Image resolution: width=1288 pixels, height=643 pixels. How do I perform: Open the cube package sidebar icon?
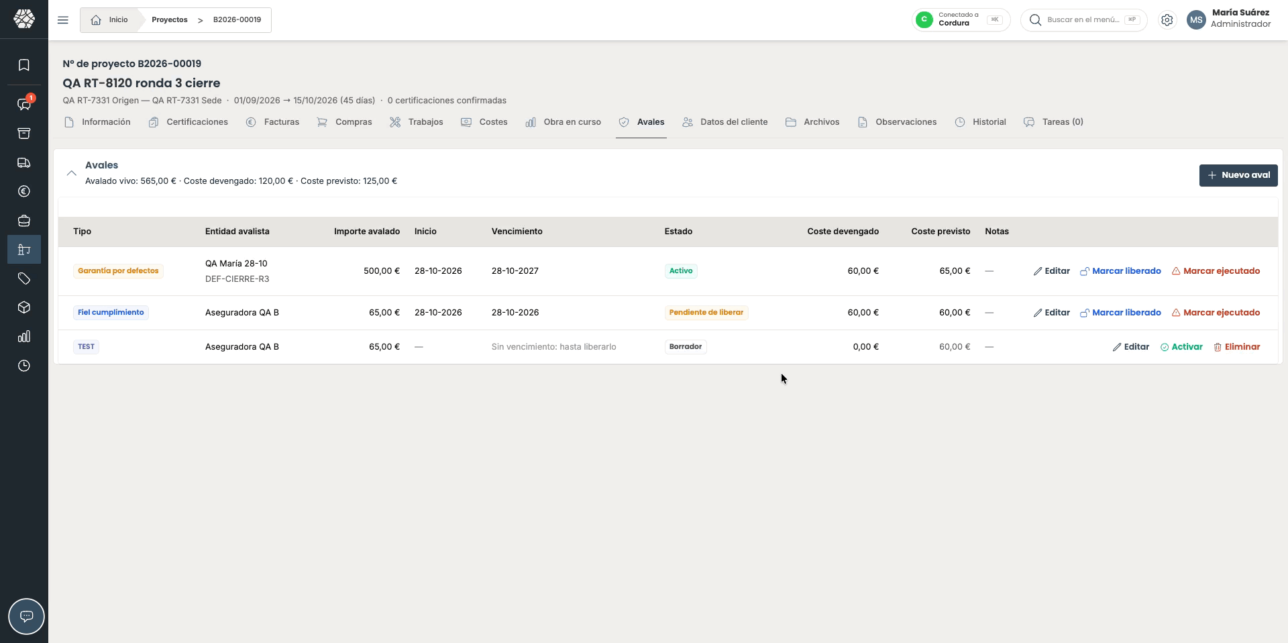coord(24,307)
